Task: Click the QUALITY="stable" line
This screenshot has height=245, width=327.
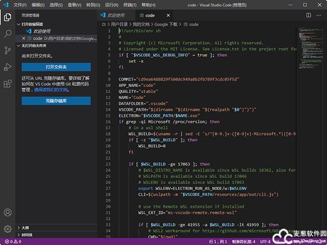Action: 138,91
